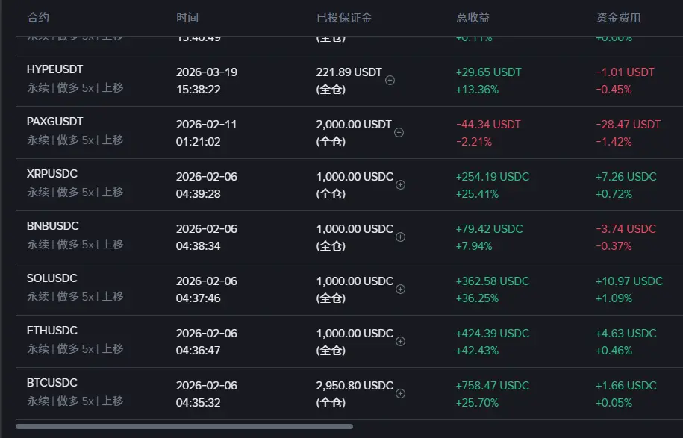683x438 pixels.
Task: Click the 已投保证金 column header
Action: click(x=344, y=17)
